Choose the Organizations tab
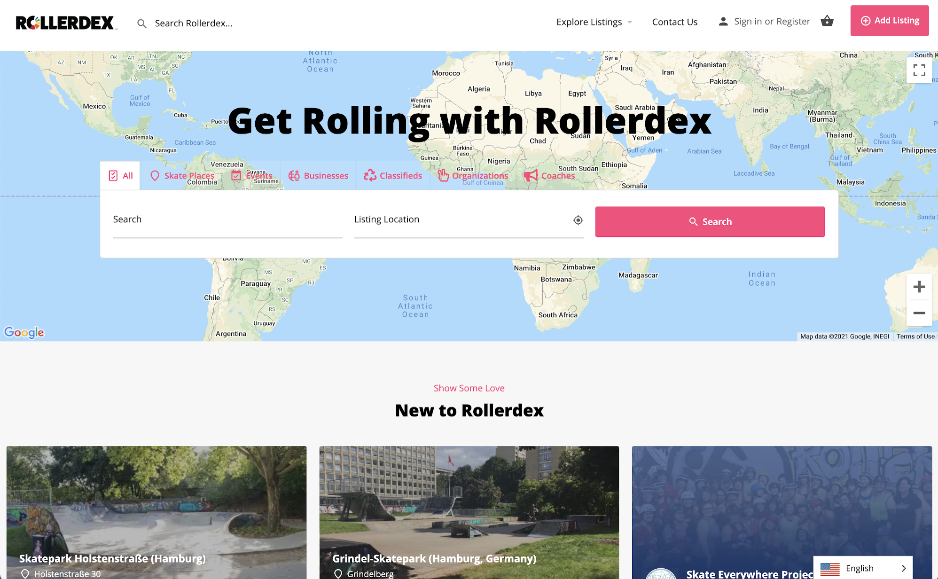The height and width of the screenshot is (579, 938). tap(473, 176)
